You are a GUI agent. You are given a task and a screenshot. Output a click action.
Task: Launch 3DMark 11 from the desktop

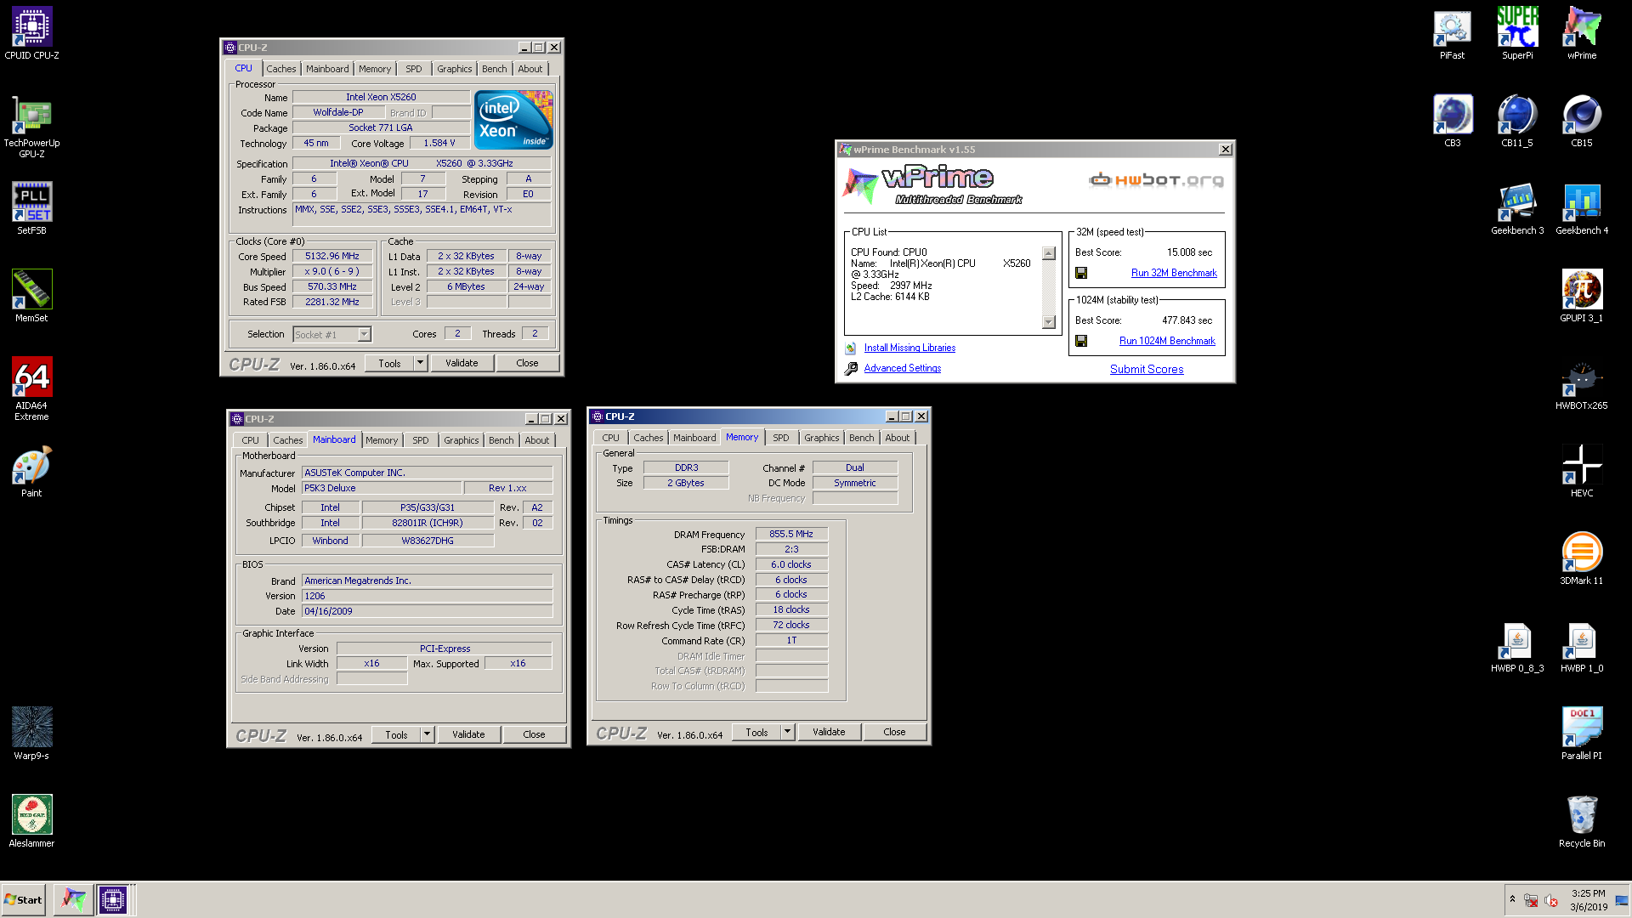tap(1582, 558)
